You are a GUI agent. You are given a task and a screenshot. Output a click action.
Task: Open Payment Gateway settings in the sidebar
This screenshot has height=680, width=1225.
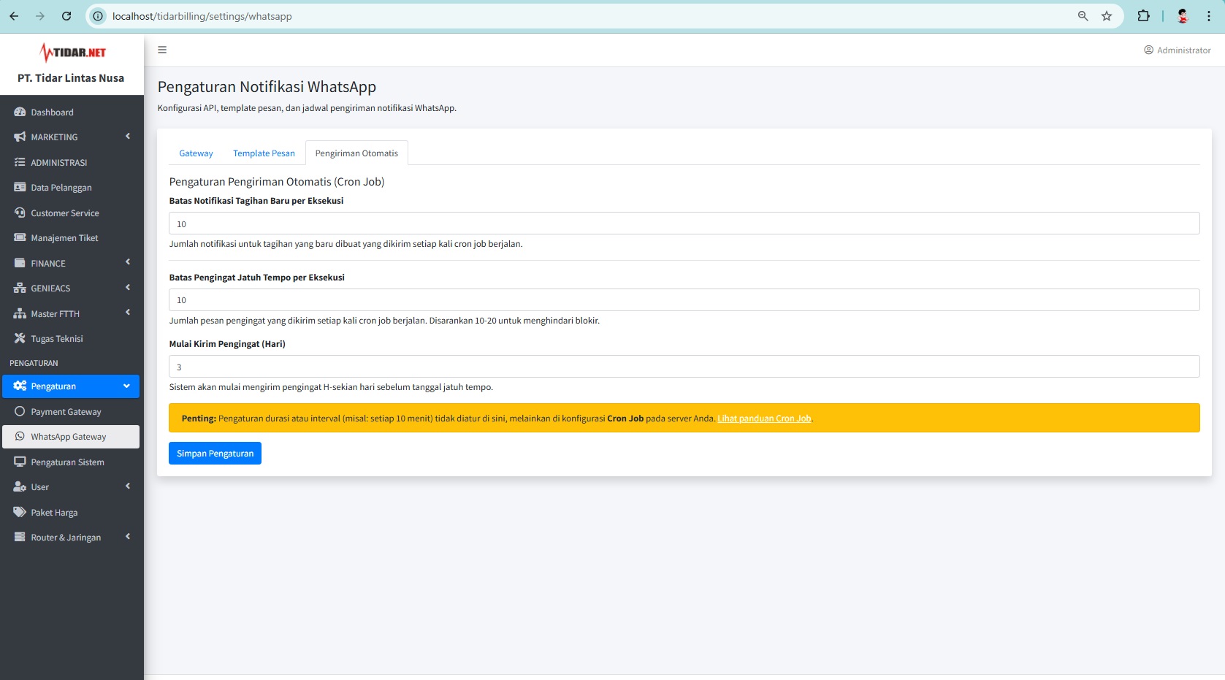tap(71, 412)
